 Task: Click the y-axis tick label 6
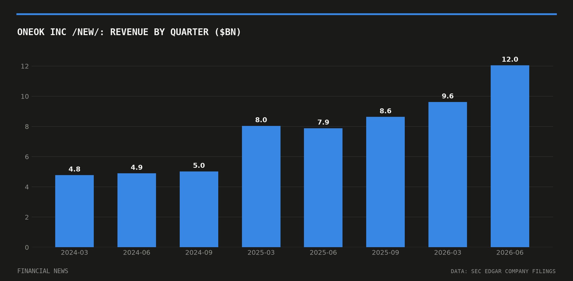point(27,157)
